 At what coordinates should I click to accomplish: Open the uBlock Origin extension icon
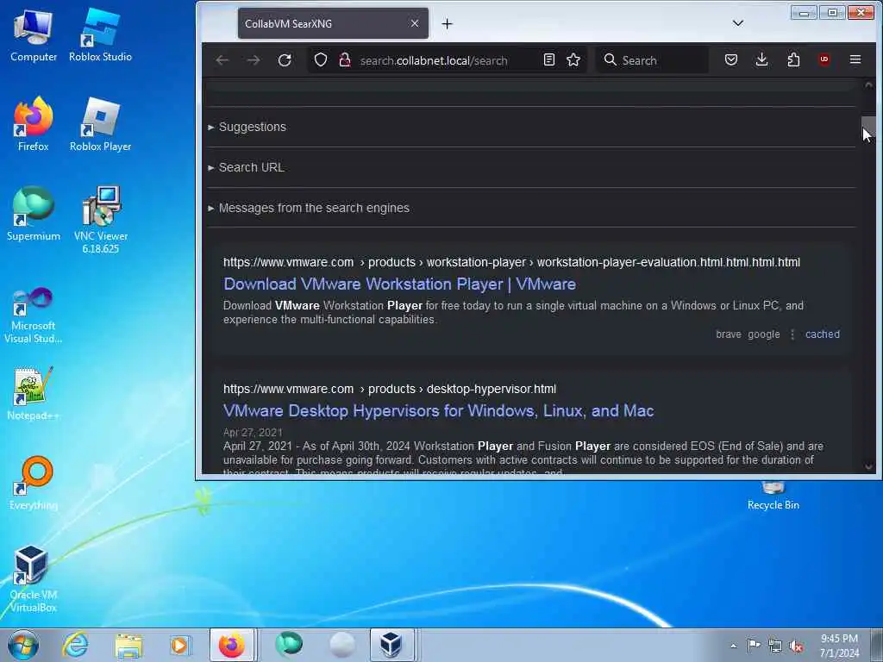point(824,59)
